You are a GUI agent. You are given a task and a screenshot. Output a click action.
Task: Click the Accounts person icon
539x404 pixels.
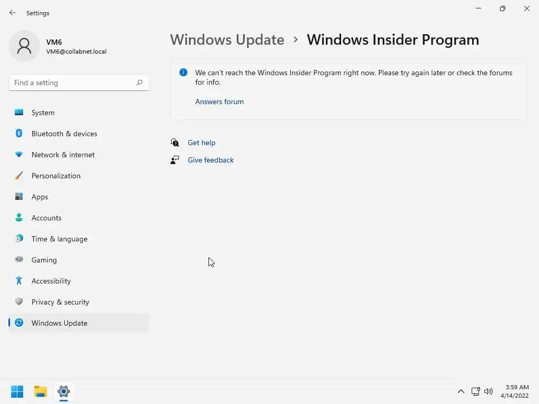point(19,217)
